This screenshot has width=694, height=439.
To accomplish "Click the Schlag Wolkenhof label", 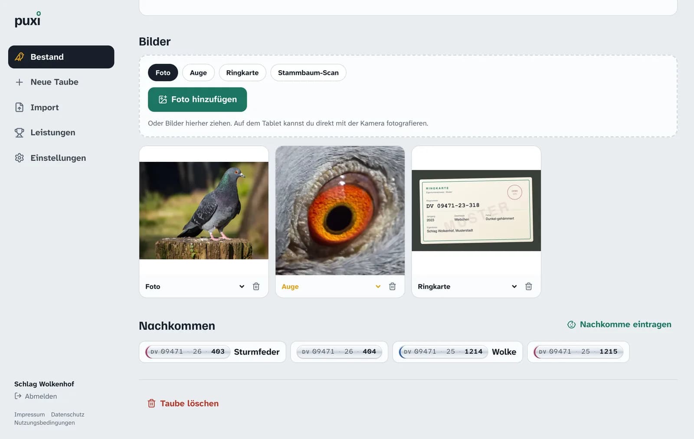I will [x=44, y=384].
